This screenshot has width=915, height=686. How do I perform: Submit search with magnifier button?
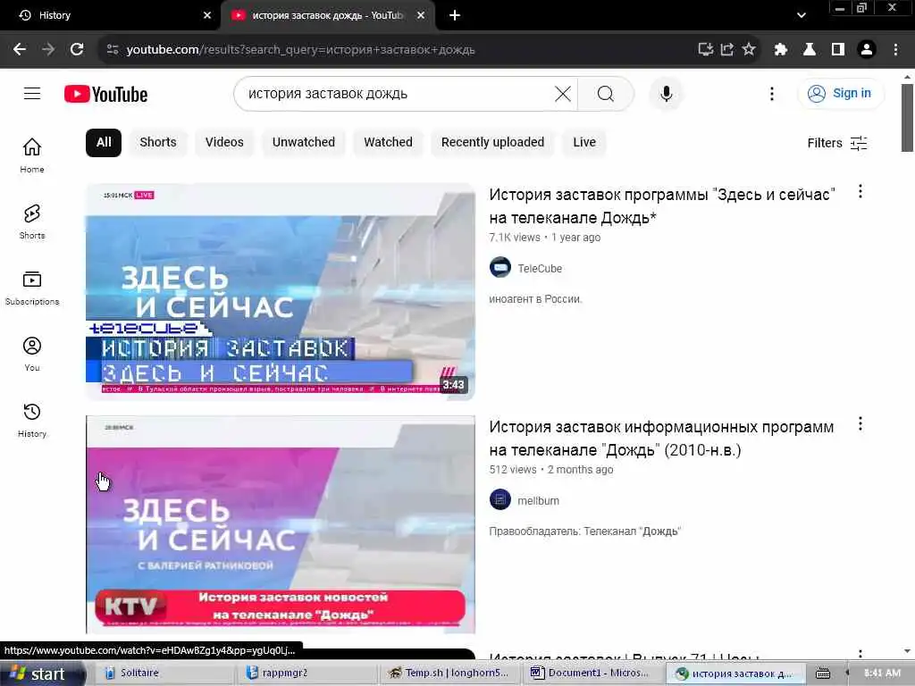[606, 93]
